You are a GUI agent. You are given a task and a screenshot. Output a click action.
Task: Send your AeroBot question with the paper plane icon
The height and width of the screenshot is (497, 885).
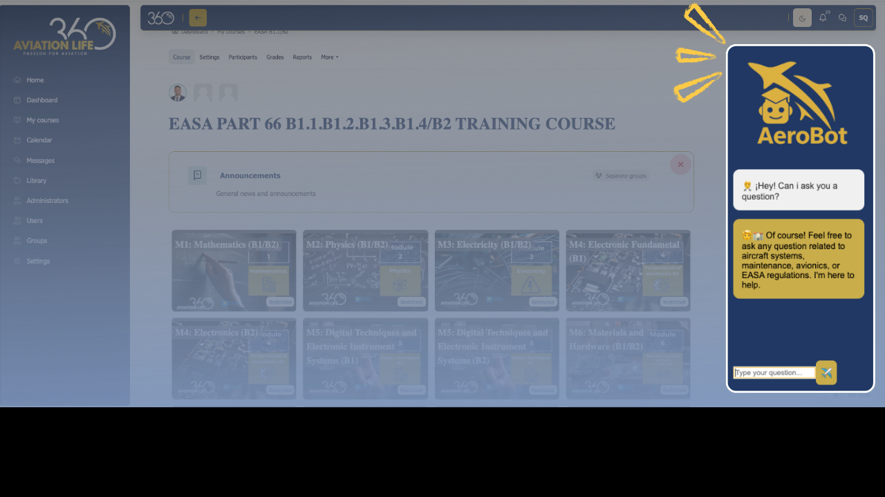tap(826, 372)
